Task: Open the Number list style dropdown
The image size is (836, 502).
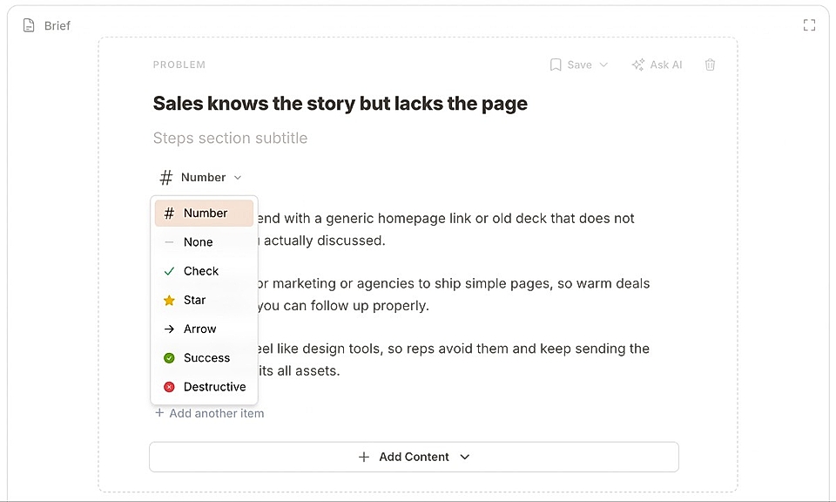Action: [200, 177]
